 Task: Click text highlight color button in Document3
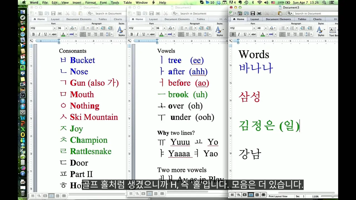(271, 34)
